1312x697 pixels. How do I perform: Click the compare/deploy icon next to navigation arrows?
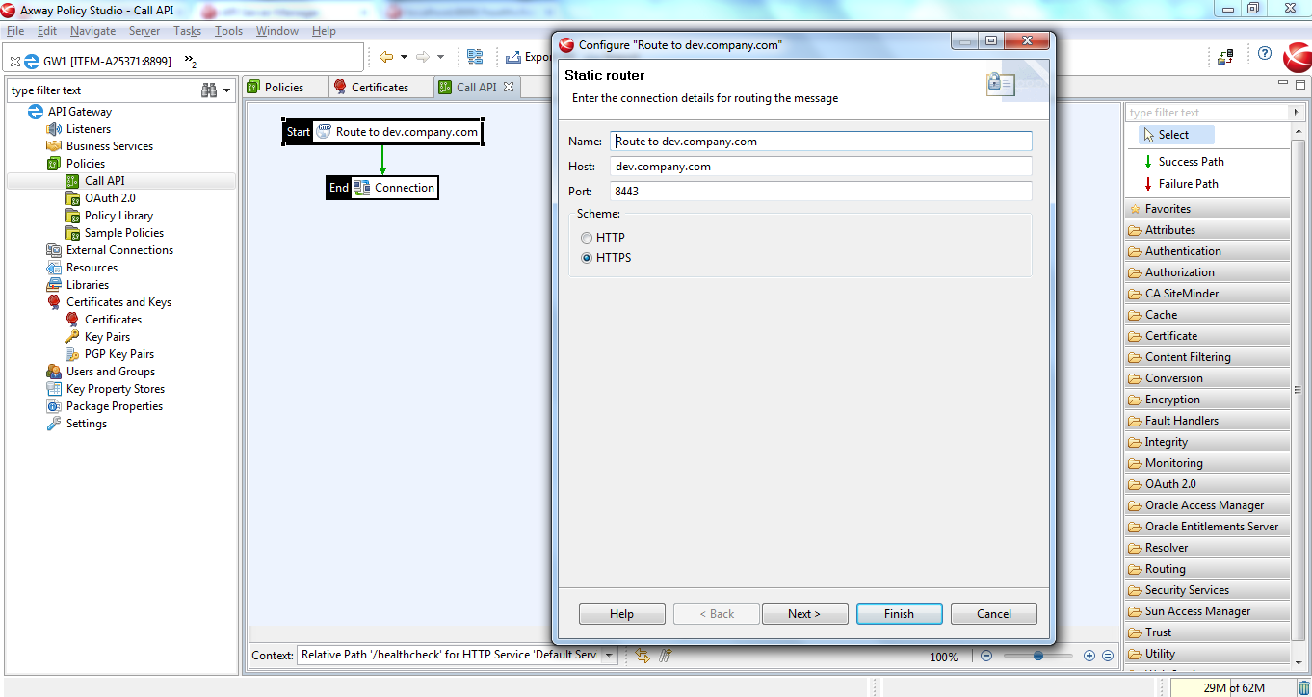pos(475,57)
